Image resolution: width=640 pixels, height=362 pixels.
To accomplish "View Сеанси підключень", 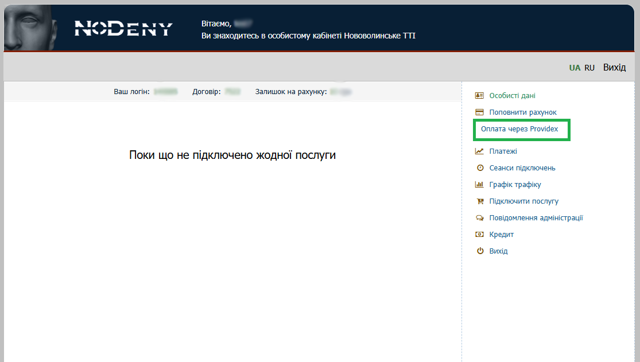I will point(522,168).
